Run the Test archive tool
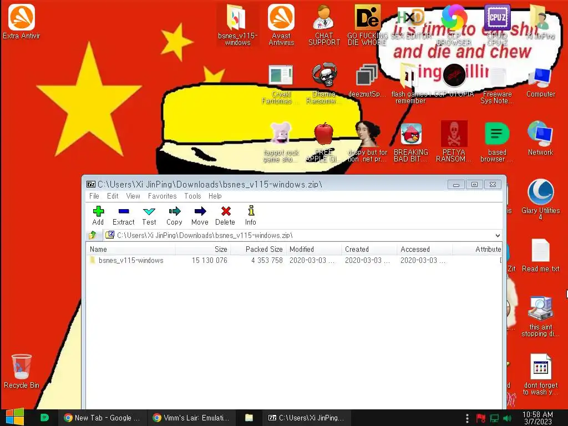 tap(149, 216)
